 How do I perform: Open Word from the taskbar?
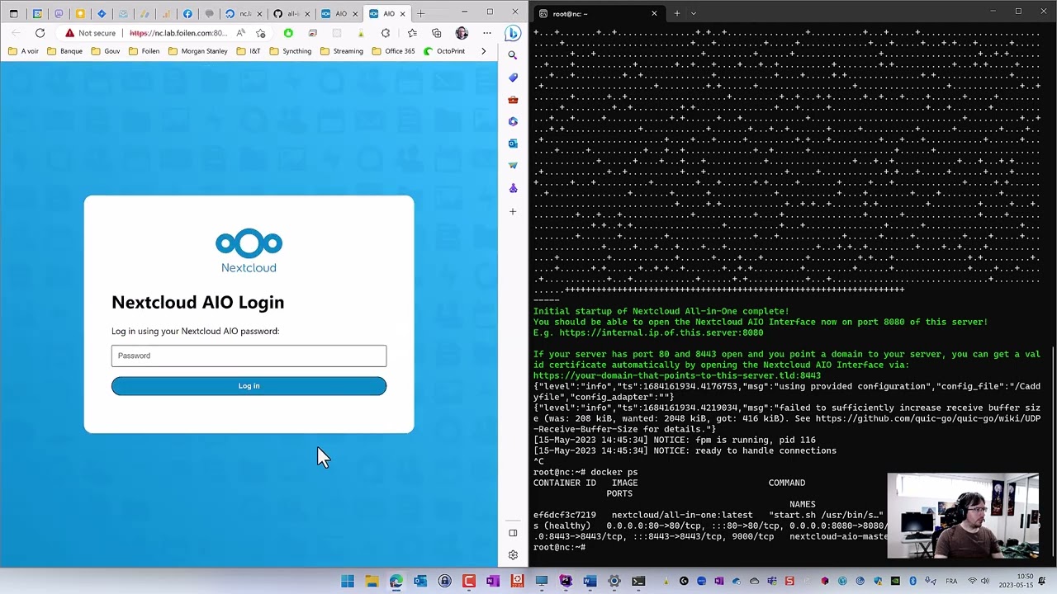coord(590,582)
